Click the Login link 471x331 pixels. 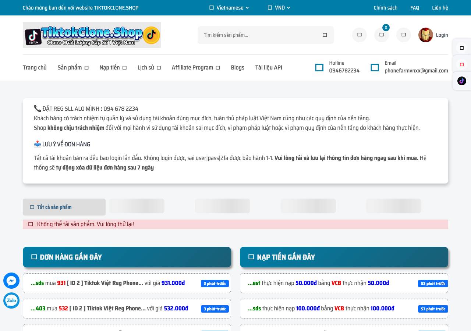[x=442, y=35]
